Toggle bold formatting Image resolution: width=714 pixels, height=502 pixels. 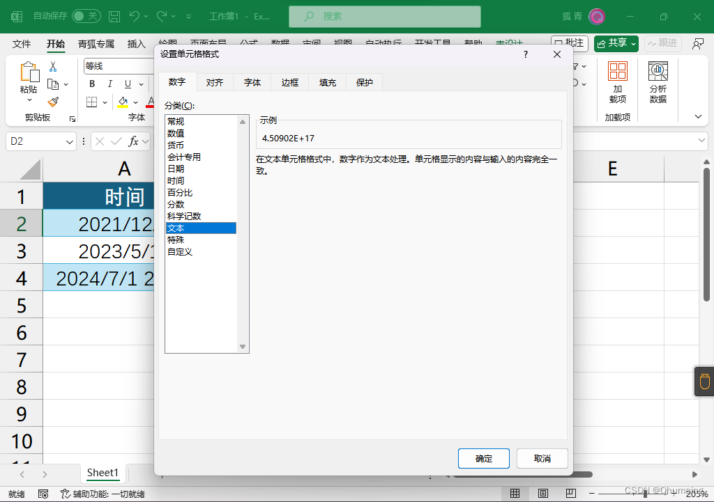point(92,84)
